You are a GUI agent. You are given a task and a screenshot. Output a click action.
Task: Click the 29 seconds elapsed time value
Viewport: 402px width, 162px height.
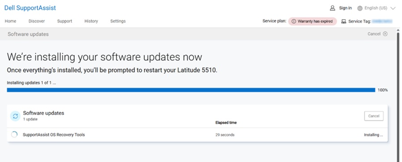(x=225, y=135)
